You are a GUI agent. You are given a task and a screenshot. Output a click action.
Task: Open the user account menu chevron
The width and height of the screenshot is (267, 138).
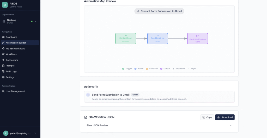(x=35, y=133)
